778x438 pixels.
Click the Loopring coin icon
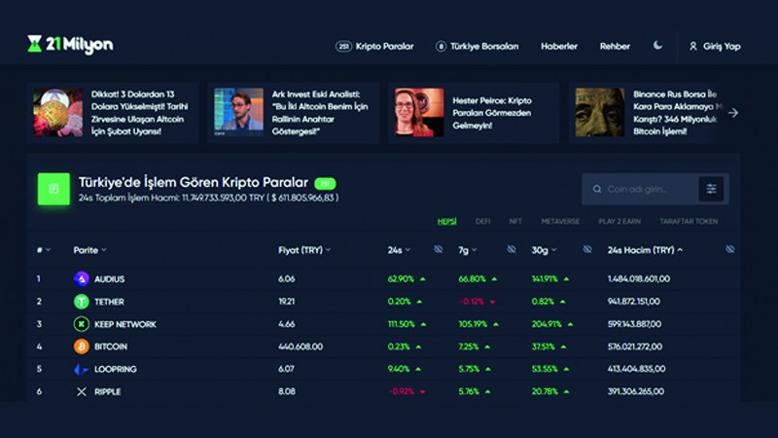pos(82,369)
